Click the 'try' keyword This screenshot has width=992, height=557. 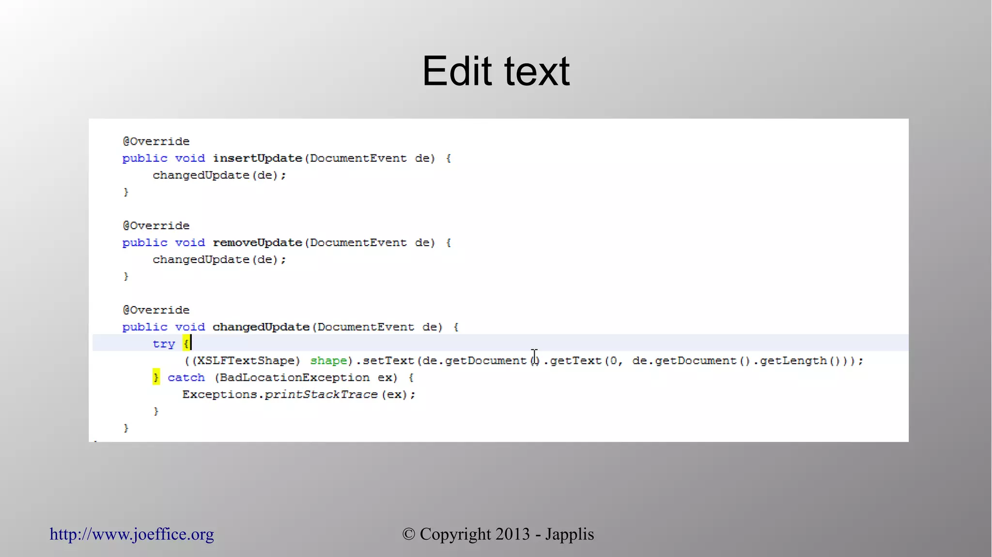click(163, 344)
